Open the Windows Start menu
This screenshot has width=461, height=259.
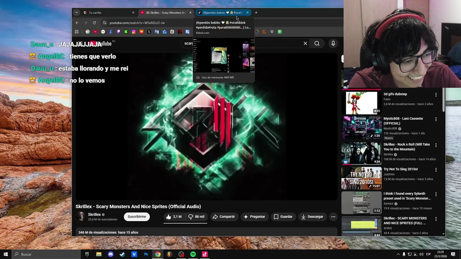(5, 254)
